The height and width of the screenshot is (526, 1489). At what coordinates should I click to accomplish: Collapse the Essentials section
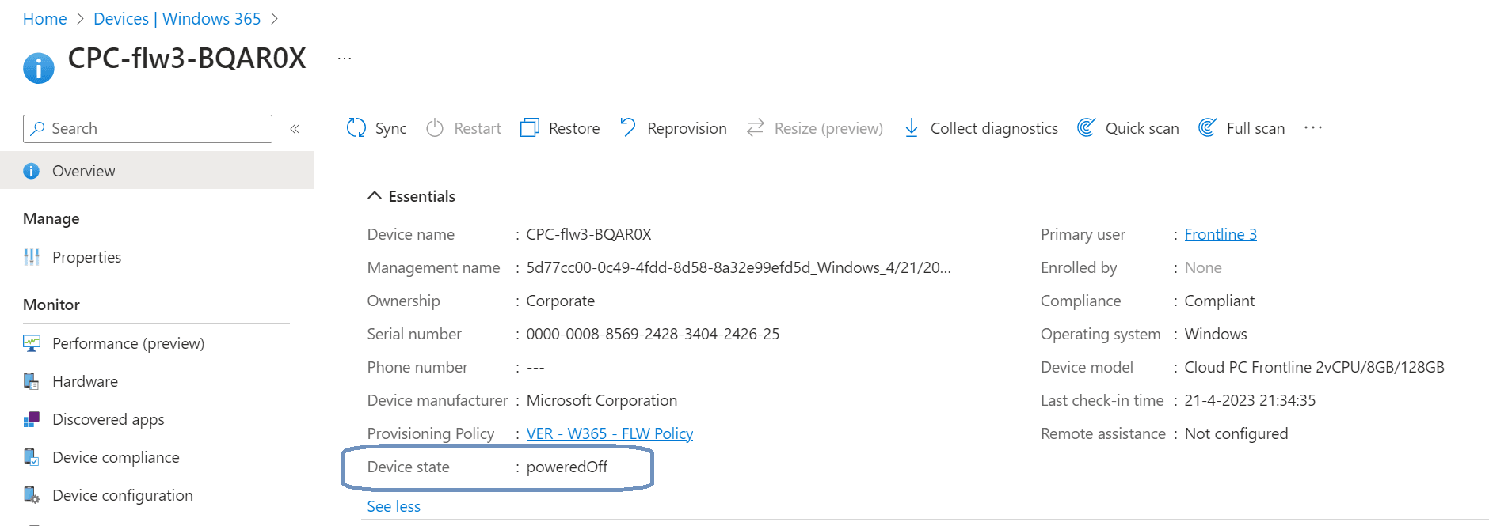pos(375,196)
